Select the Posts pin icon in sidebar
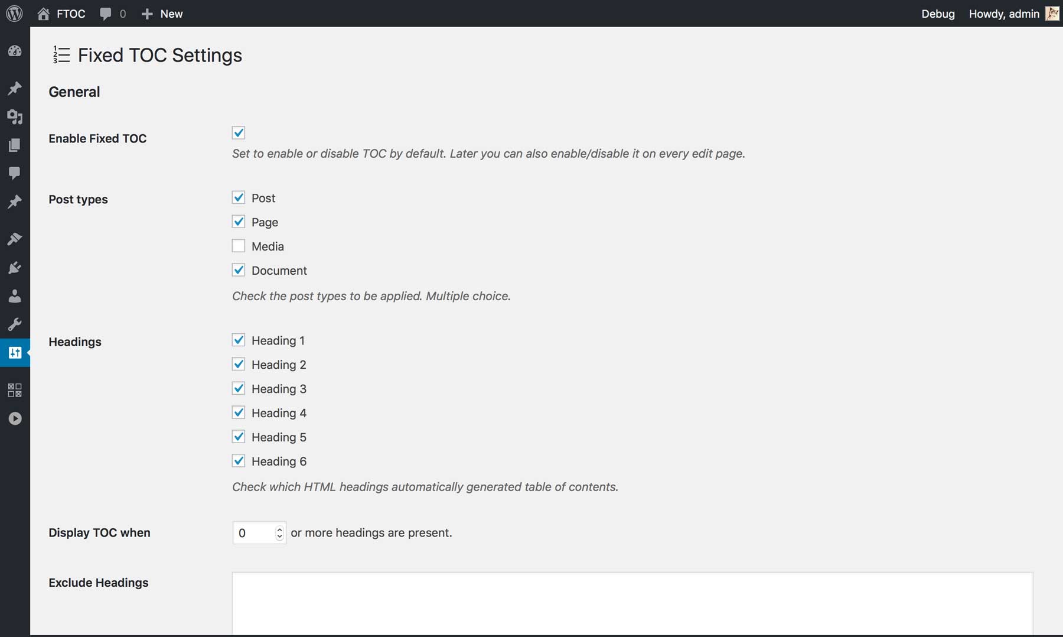The image size is (1063, 637). pos(15,88)
